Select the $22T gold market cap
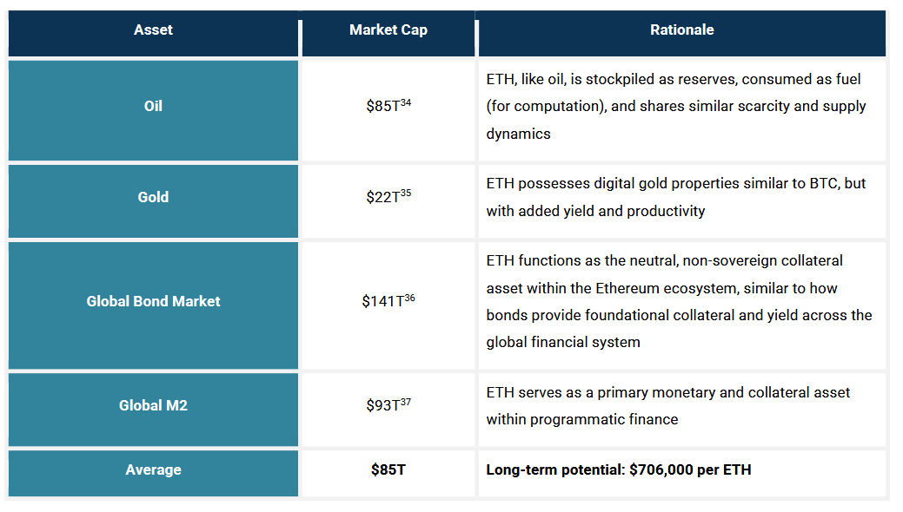The width and height of the screenshot is (903, 512). [x=382, y=198]
